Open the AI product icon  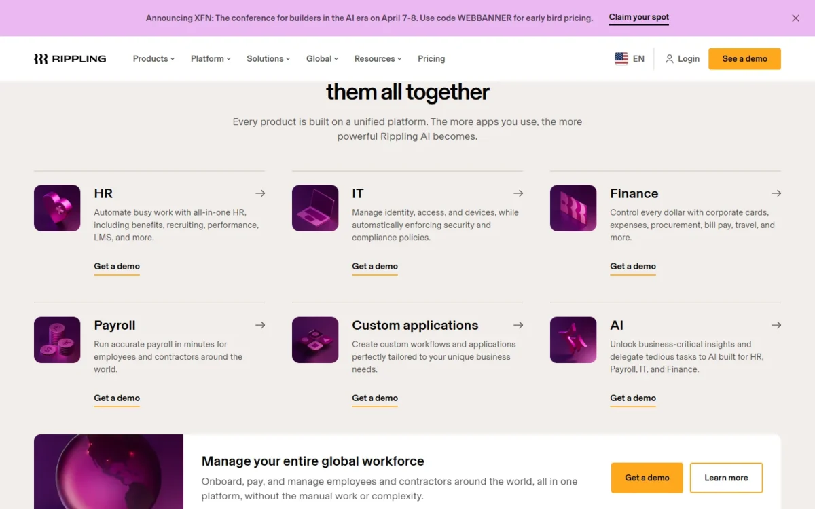(x=573, y=340)
